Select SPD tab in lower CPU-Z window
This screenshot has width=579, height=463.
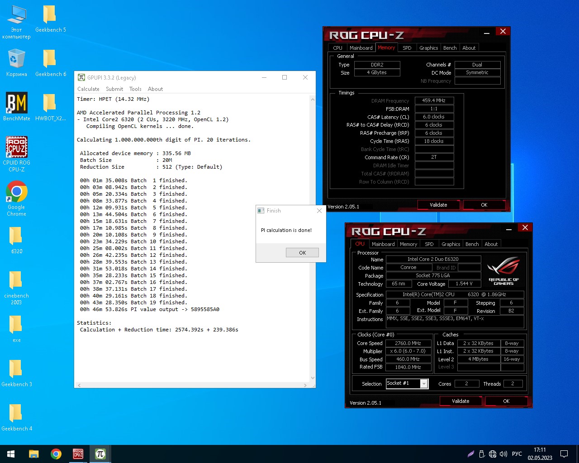429,244
